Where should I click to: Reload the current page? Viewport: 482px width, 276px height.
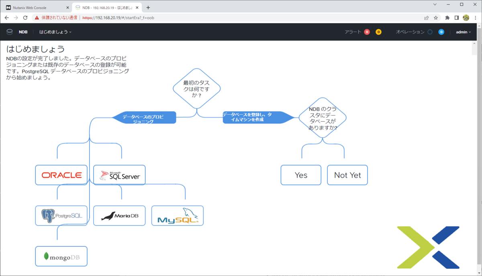[25, 18]
